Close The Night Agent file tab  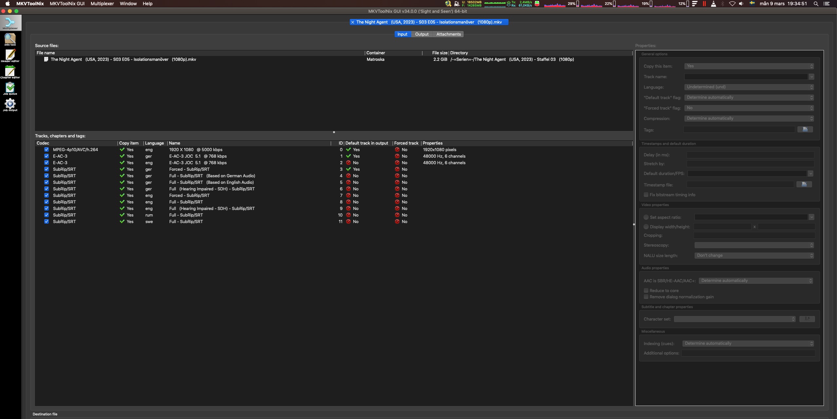pyautogui.click(x=353, y=22)
